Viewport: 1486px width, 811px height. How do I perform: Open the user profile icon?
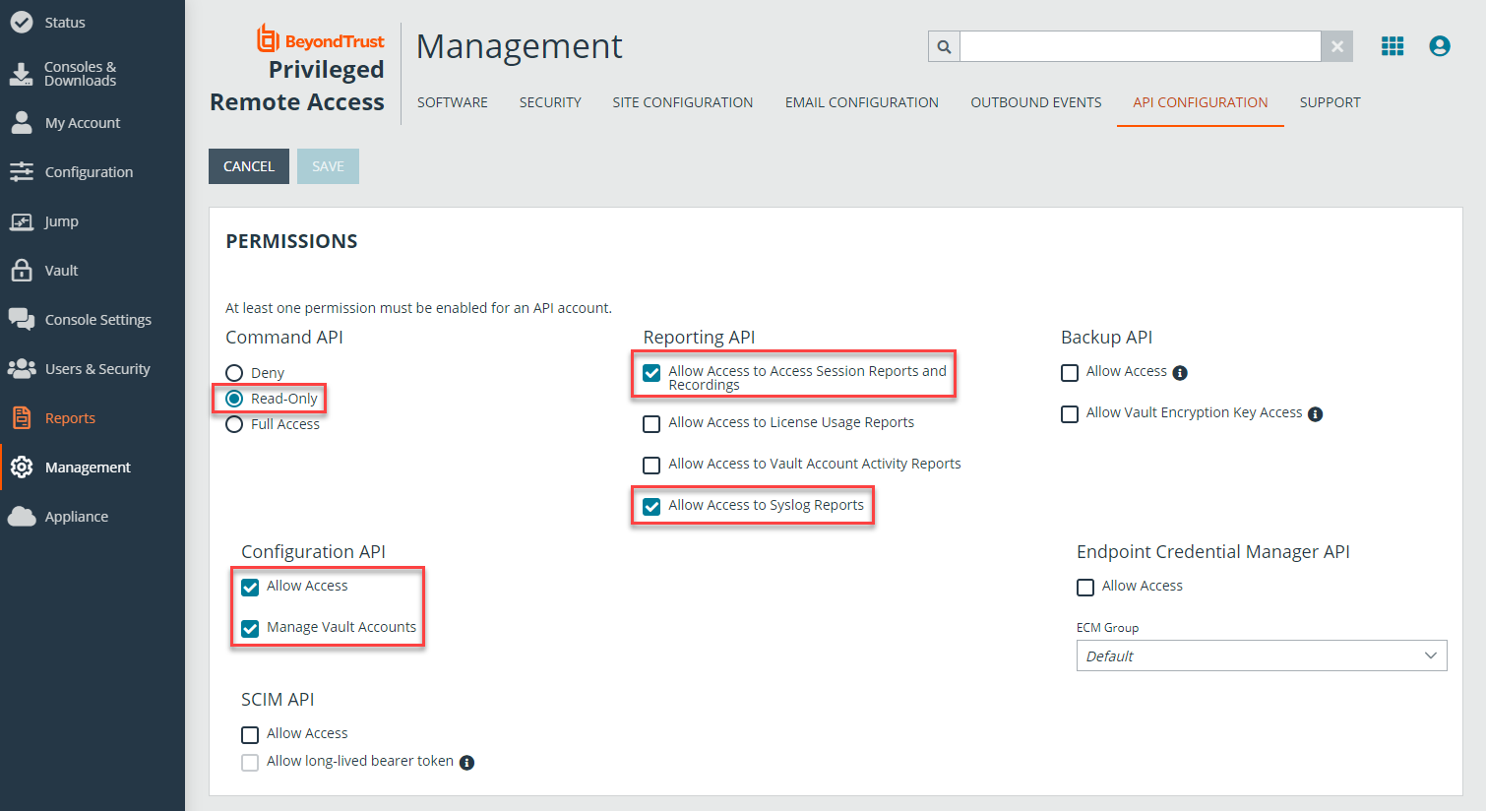(x=1440, y=46)
